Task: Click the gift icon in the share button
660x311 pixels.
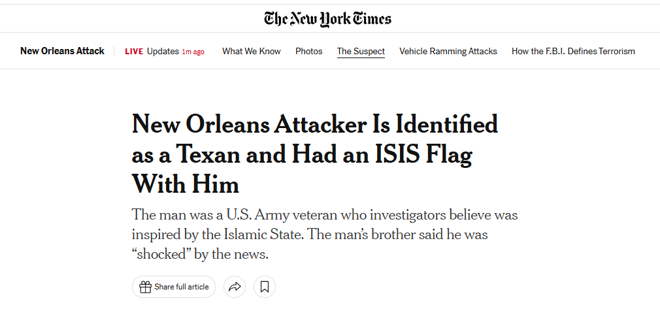Action: (145, 287)
